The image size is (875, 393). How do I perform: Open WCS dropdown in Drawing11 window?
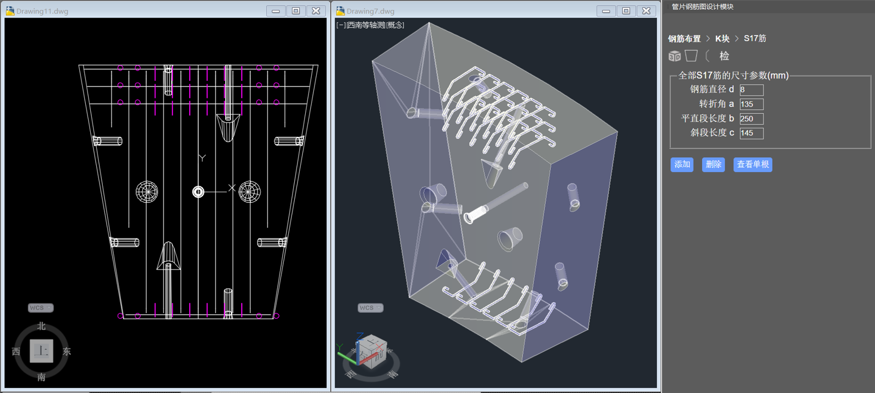(x=41, y=308)
